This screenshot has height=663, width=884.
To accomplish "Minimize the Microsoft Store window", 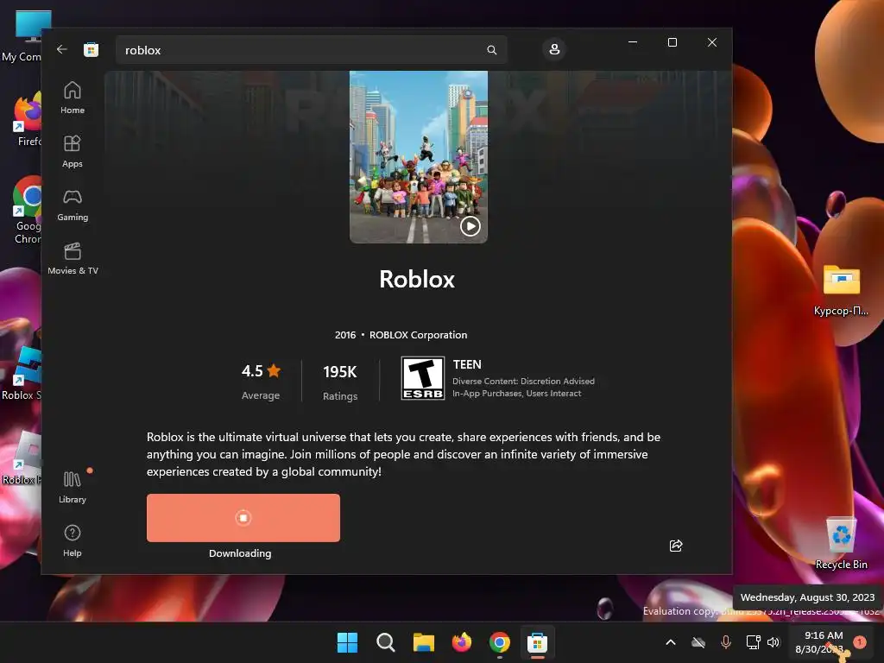I will [633, 42].
